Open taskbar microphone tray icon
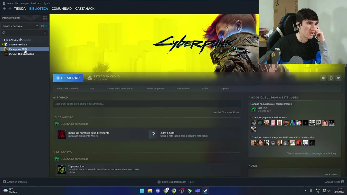The width and height of the screenshot is (347, 195). pos(311,191)
